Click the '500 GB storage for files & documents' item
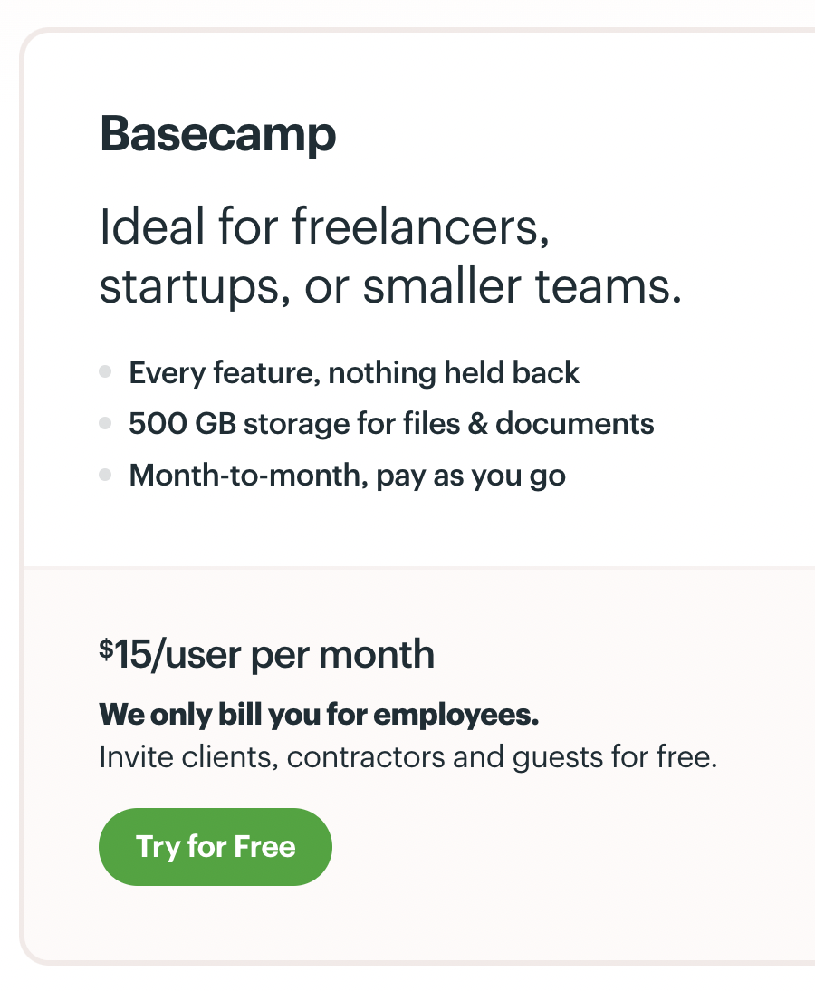Screen dimensions: 815x991 (x=392, y=423)
